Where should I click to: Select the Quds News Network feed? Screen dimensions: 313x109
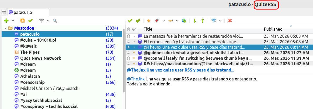coord(40,58)
